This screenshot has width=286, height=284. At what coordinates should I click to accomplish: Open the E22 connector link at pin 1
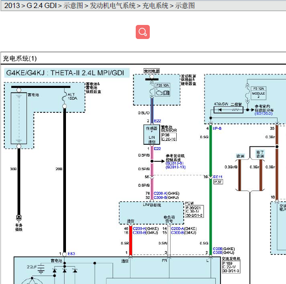157,149
